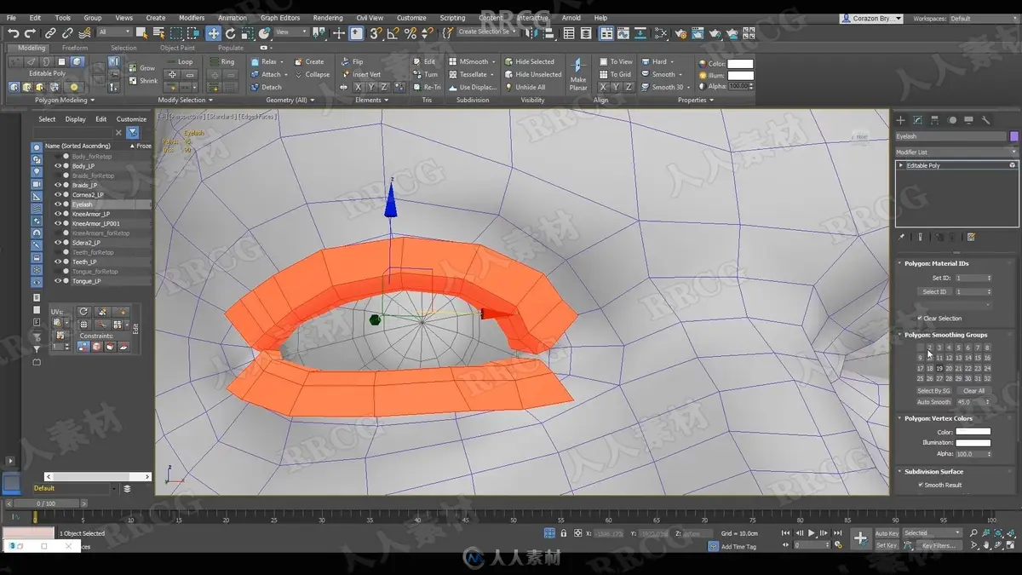Collapse the Polygon: Vertex Colors rollout

point(939,418)
